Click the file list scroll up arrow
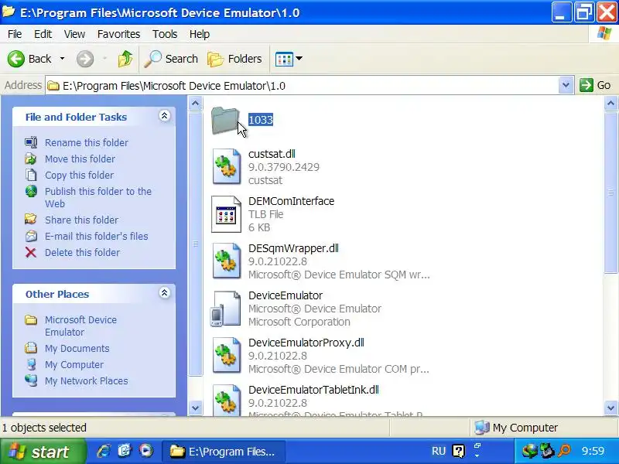 (x=610, y=104)
